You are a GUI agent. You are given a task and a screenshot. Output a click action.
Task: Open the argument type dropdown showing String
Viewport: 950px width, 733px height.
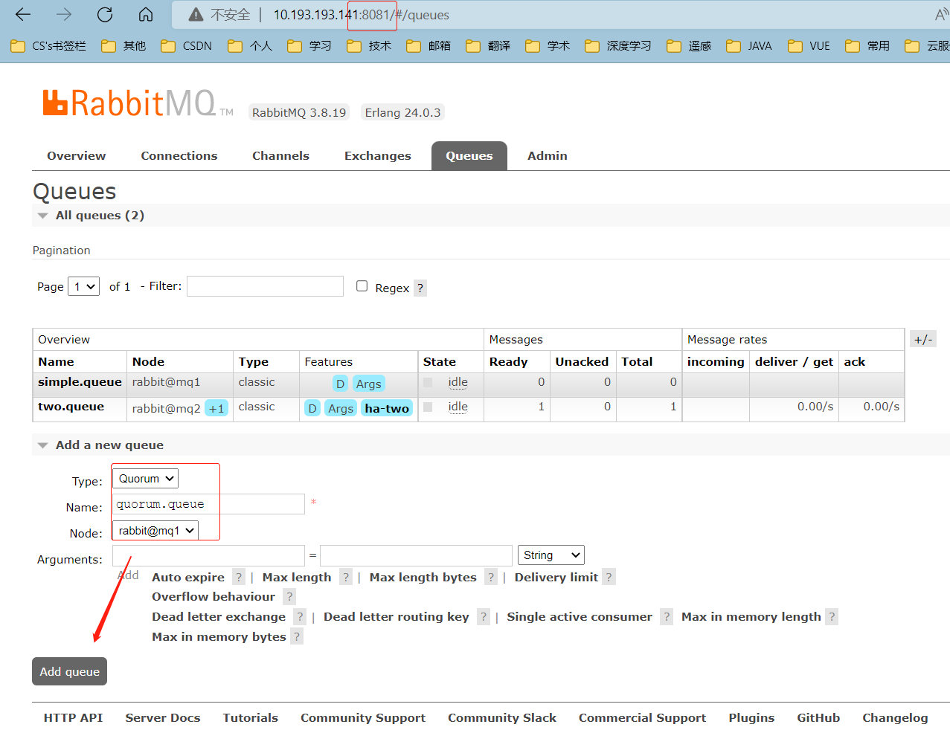[x=551, y=555]
